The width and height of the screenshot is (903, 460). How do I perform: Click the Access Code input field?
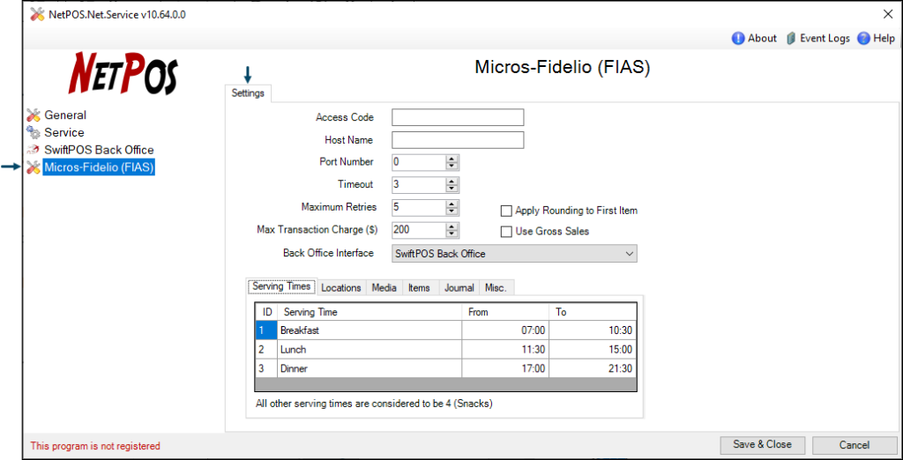[x=458, y=117]
